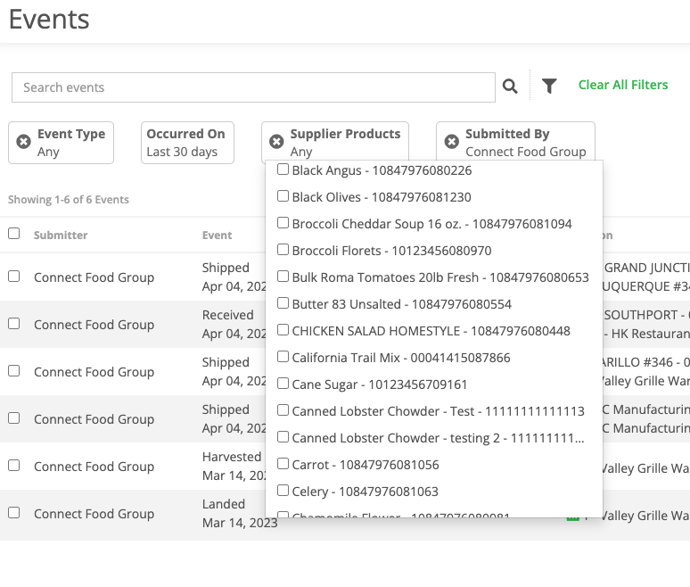Remove the Submitted By filter with X icon

click(451, 142)
